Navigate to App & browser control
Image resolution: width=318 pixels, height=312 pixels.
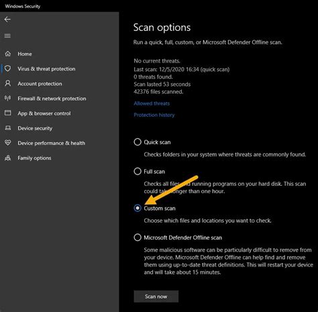(44, 113)
